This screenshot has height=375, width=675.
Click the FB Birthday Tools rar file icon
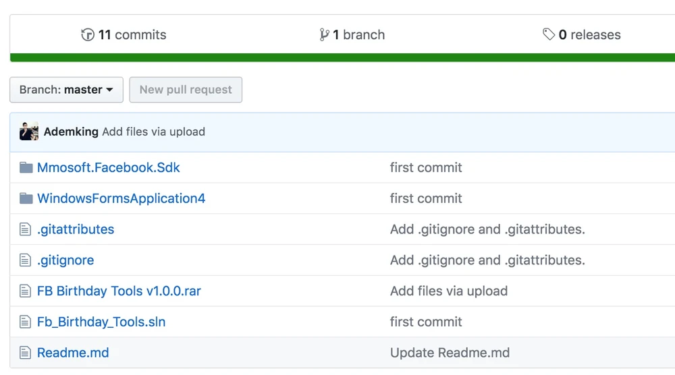pos(26,291)
